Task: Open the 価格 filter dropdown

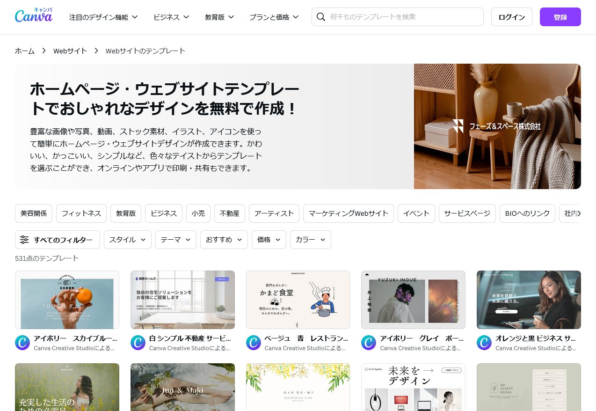Action: (x=269, y=240)
